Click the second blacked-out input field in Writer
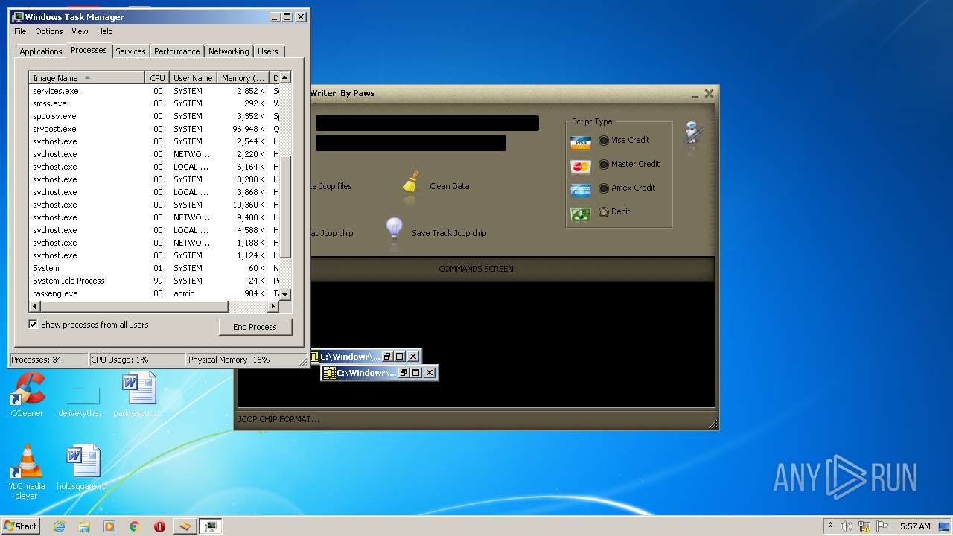The height and width of the screenshot is (536, 953). point(410,143)
